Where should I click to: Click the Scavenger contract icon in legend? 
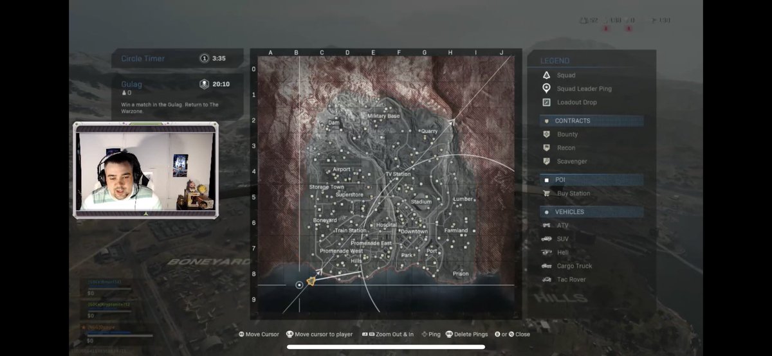tap(547, 161)
